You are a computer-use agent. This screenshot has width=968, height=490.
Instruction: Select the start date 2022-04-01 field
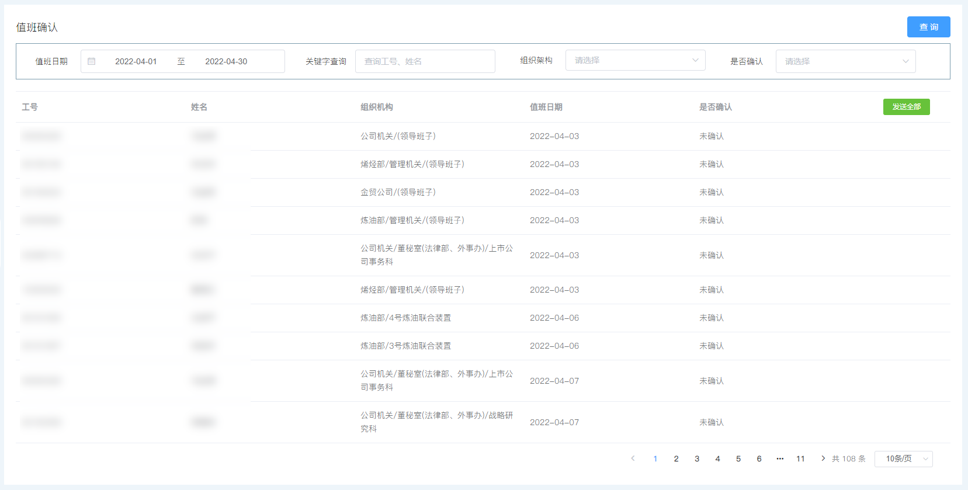click(x=136, y=61)
